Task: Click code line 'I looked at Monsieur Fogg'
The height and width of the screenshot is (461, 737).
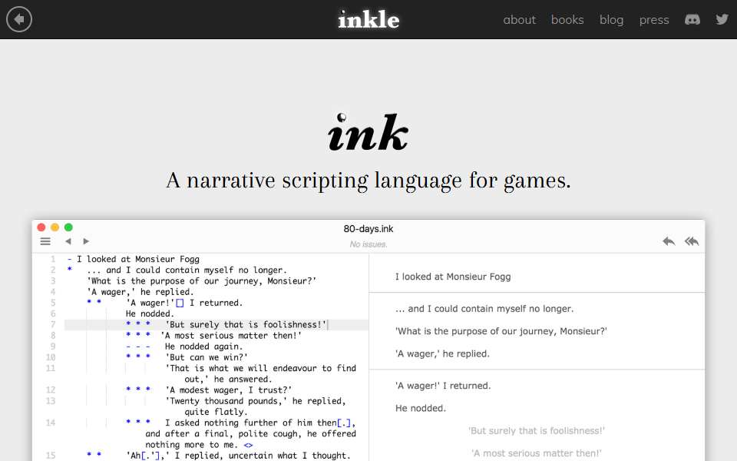Action: point(138,259)
